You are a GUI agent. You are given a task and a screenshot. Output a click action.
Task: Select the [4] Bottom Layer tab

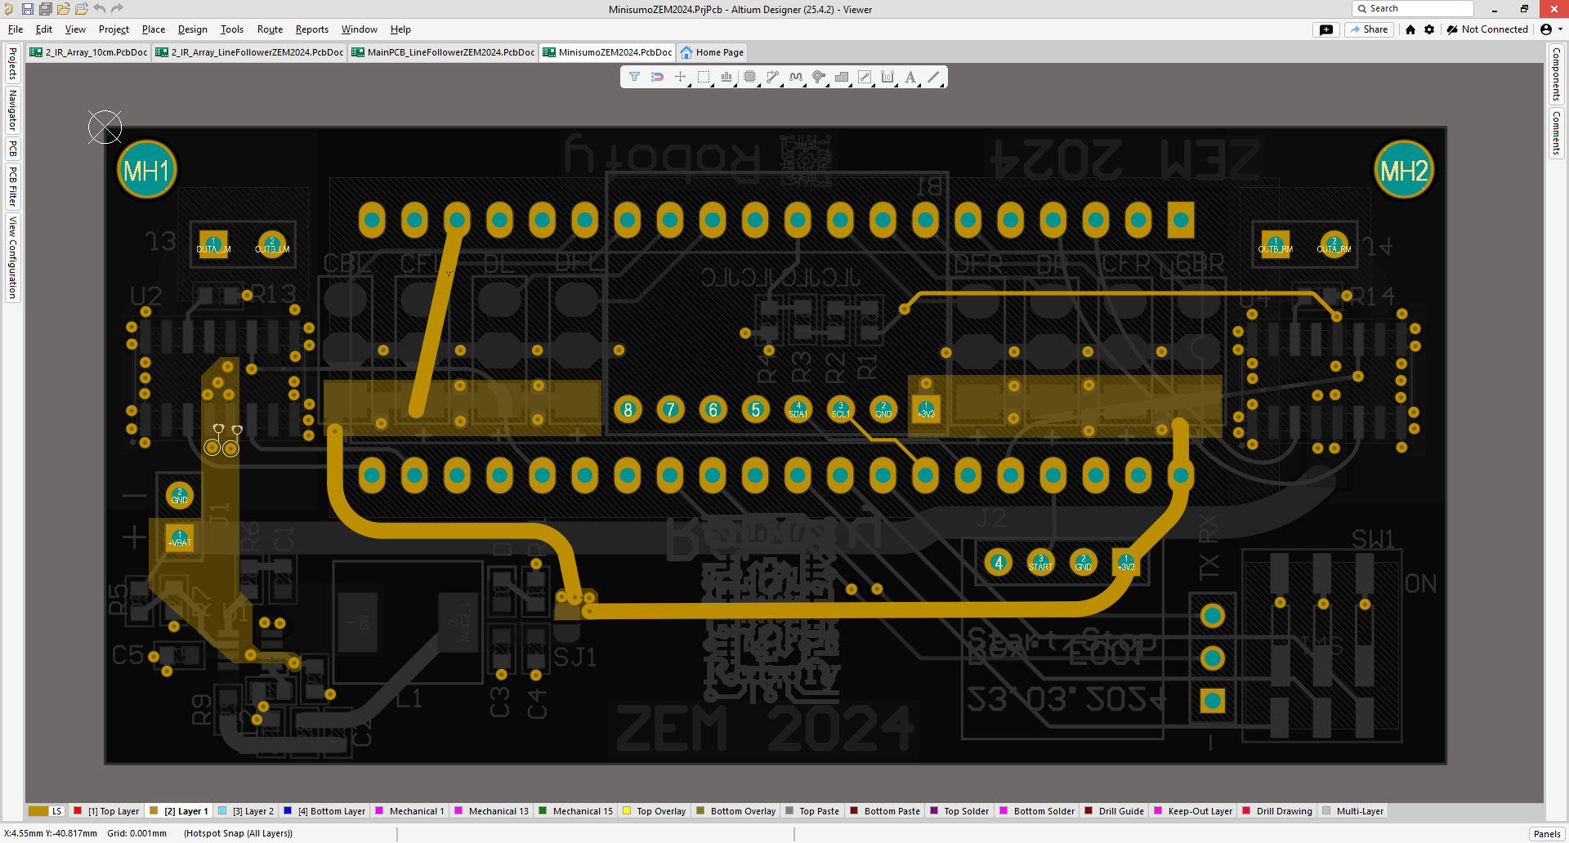click(x=324, y=811)
